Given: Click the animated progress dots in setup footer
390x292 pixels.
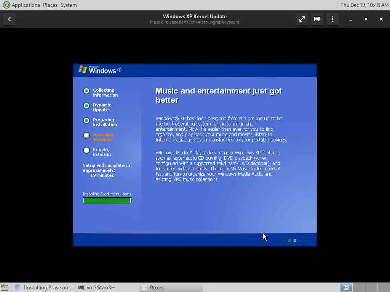Looking at the screenshot, I should [295, 240].
